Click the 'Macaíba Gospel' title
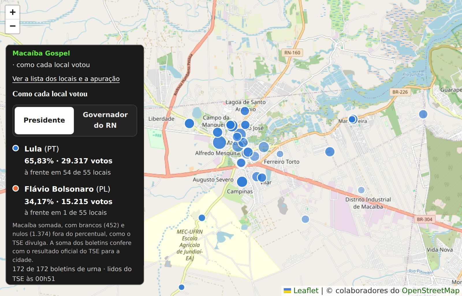 pos(41,53)
